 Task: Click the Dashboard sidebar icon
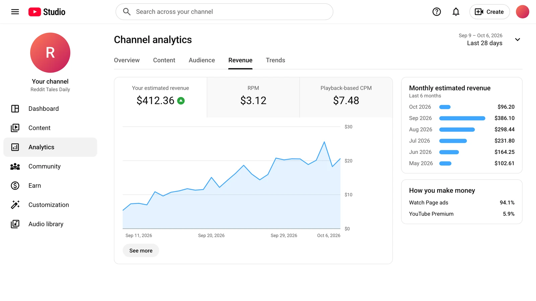15,109
